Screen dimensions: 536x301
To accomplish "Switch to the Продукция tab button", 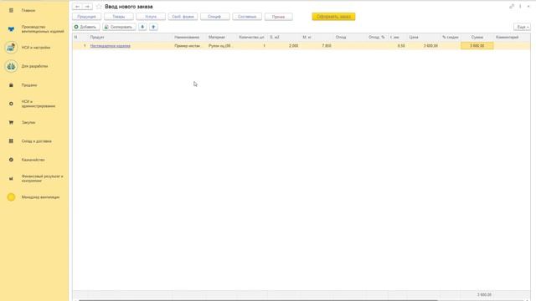I will [87, 17].
